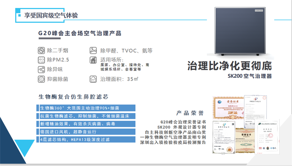Click the G20 荣誉证书 certificate image

tap(245, 141)
